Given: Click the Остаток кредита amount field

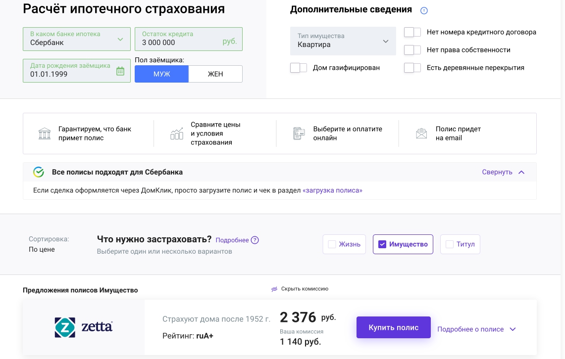Looking at the screenshot, I should pos(189,39).
